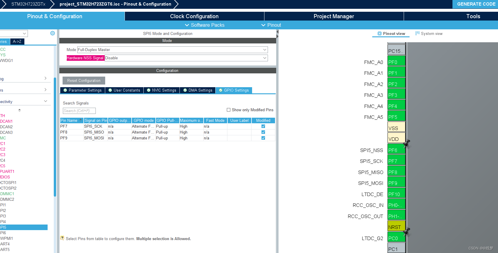Click the sort arrow in Pin Name header
This screenshot has height=253, width=498.
point(81,120)
